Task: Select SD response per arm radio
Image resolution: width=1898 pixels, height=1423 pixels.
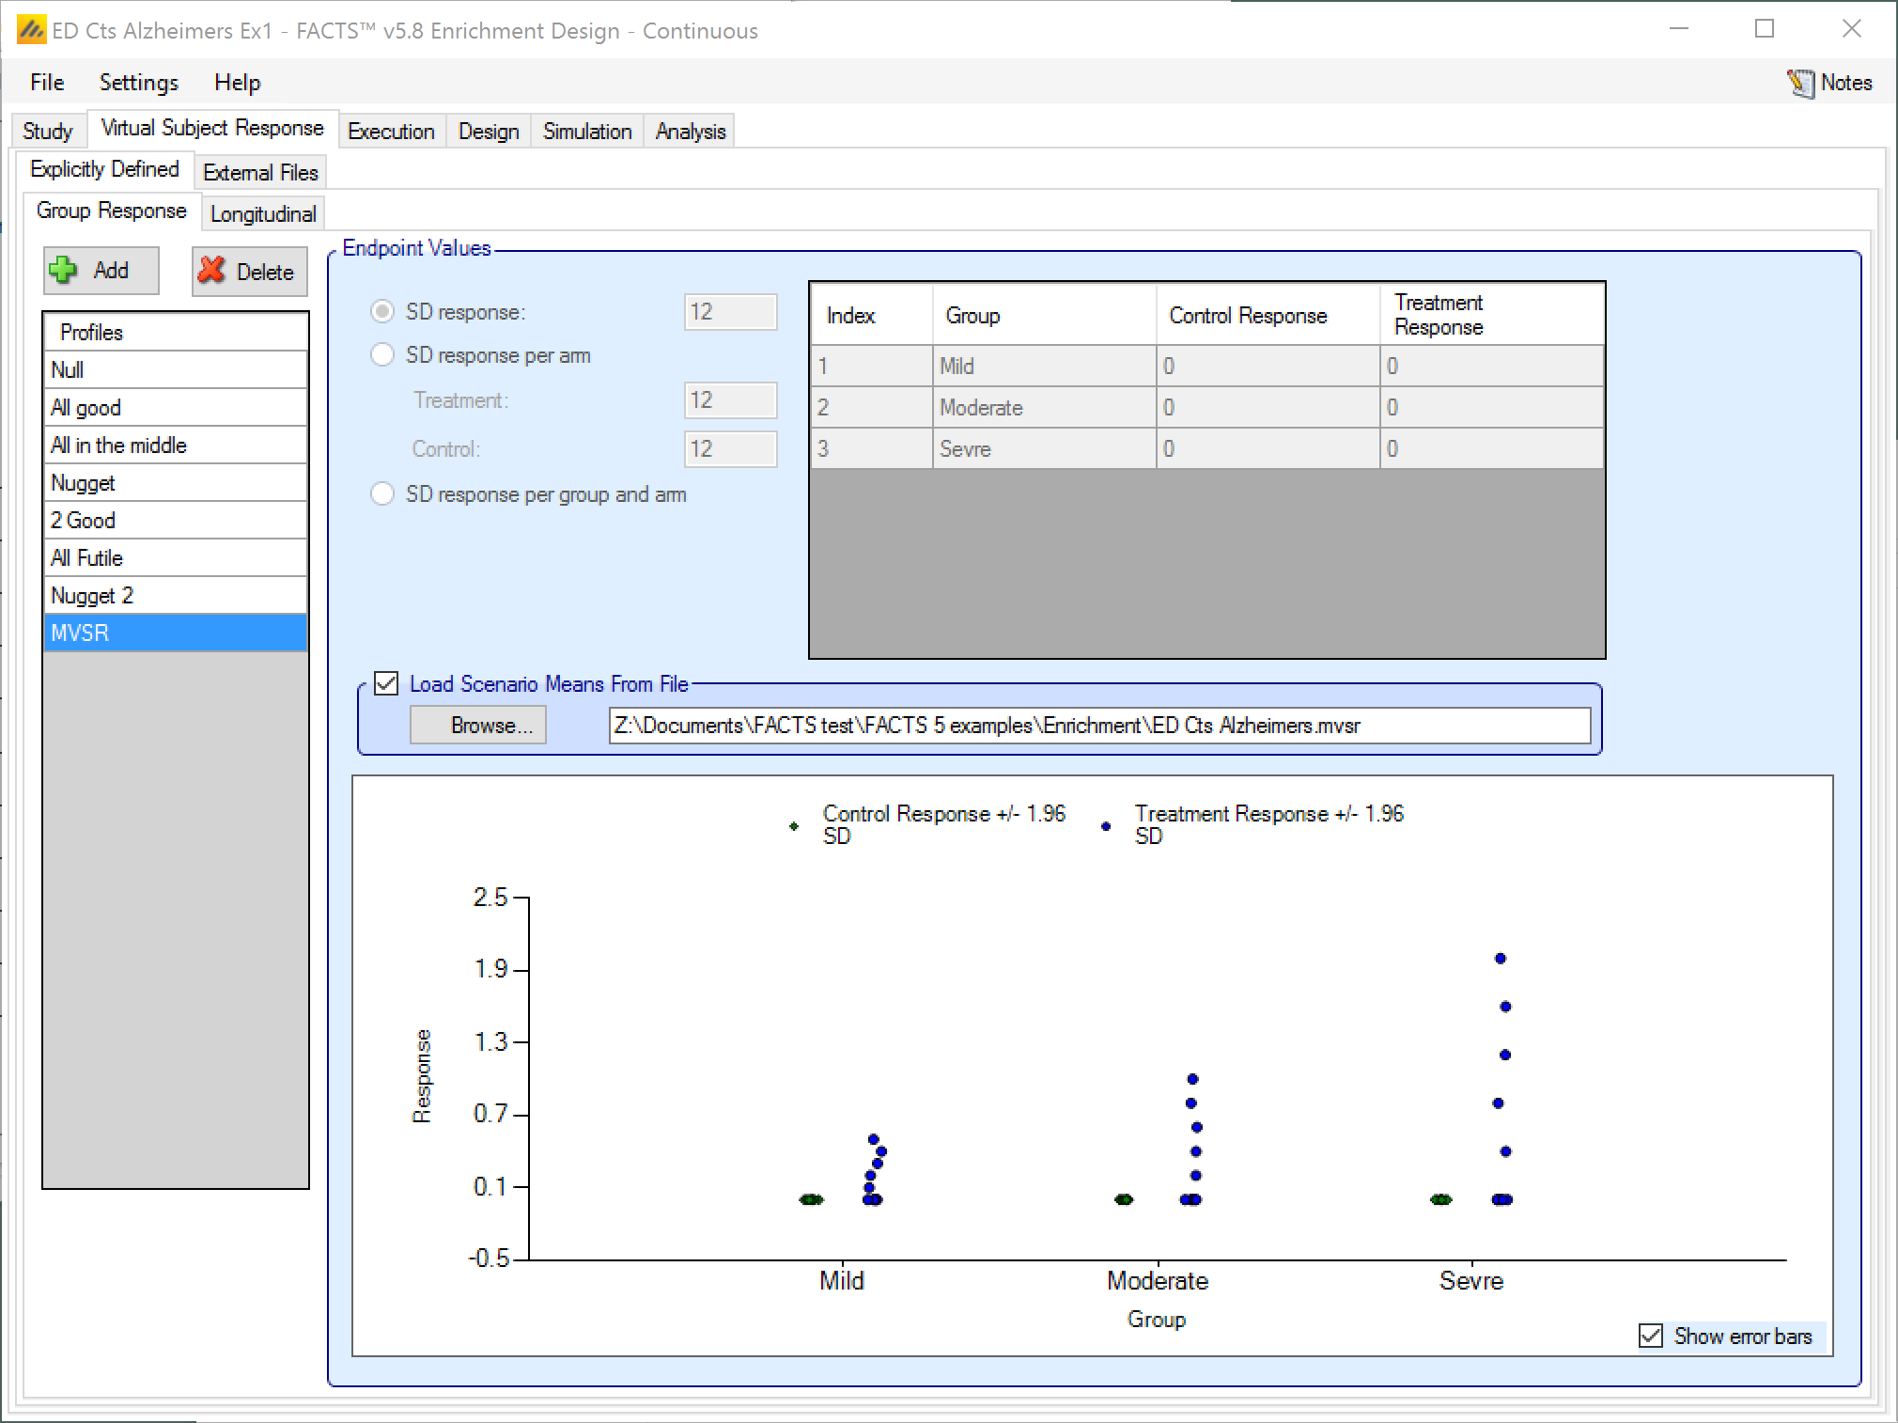Action: click(382, 355)
